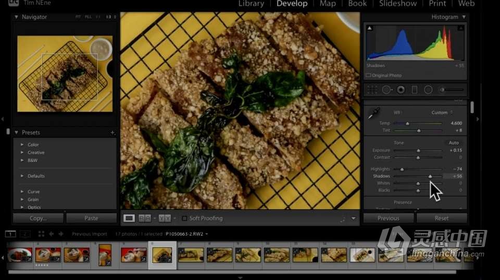Expand the Defaults presets group
Screen dimensions: 500x280
(x=22, y=176)
